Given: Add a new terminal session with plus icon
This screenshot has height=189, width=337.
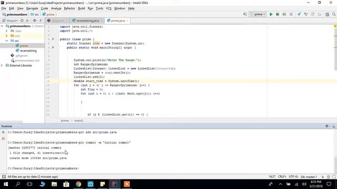Looking at the screenshot, I should [3, 132].
